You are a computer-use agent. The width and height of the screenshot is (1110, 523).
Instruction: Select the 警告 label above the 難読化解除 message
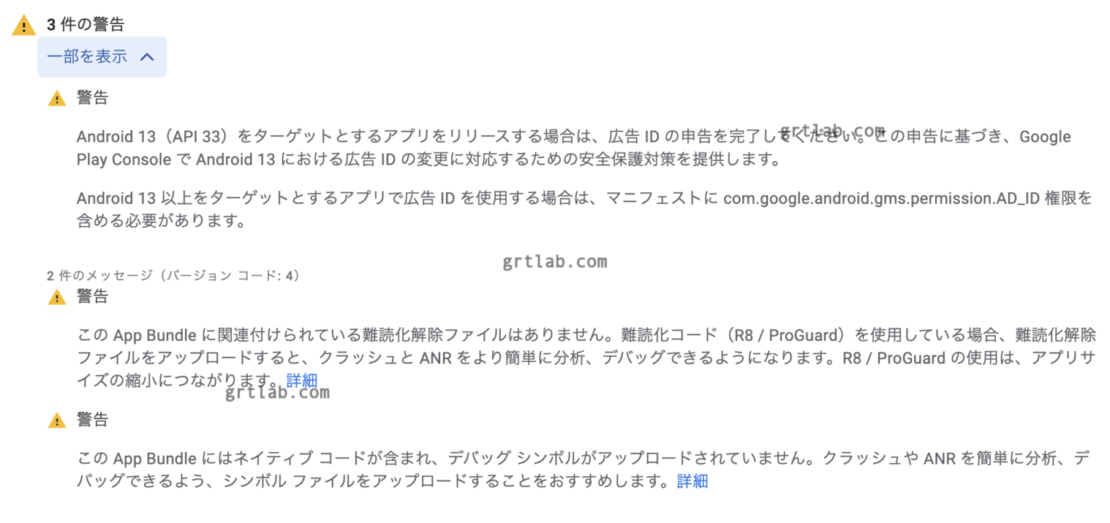point(92,297)
